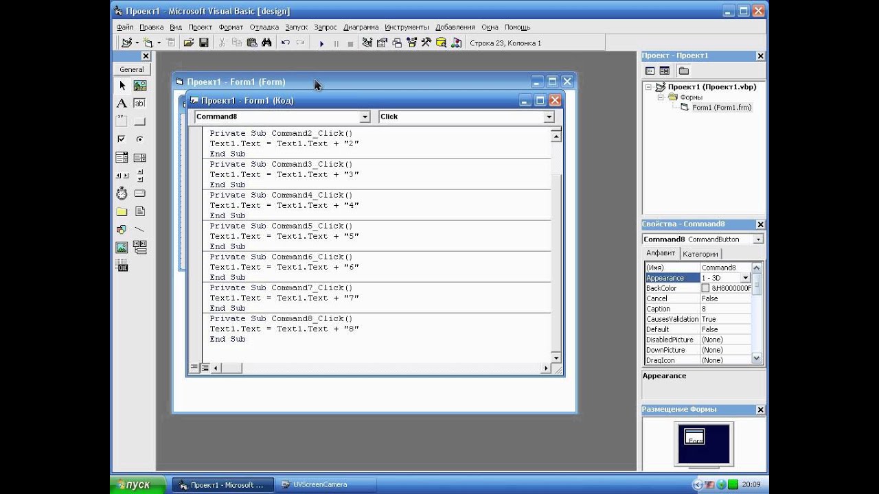Open project with toolbar folder icon
Screen dimensions: 879x494
[189, 43]
